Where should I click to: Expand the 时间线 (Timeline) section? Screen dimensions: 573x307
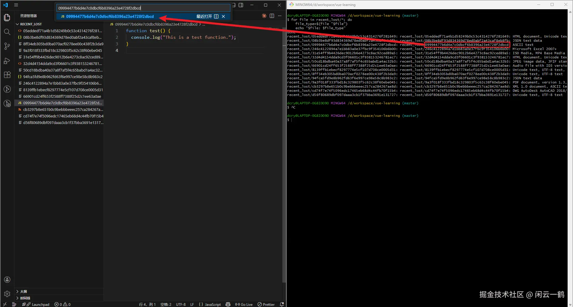pos(59,298)
